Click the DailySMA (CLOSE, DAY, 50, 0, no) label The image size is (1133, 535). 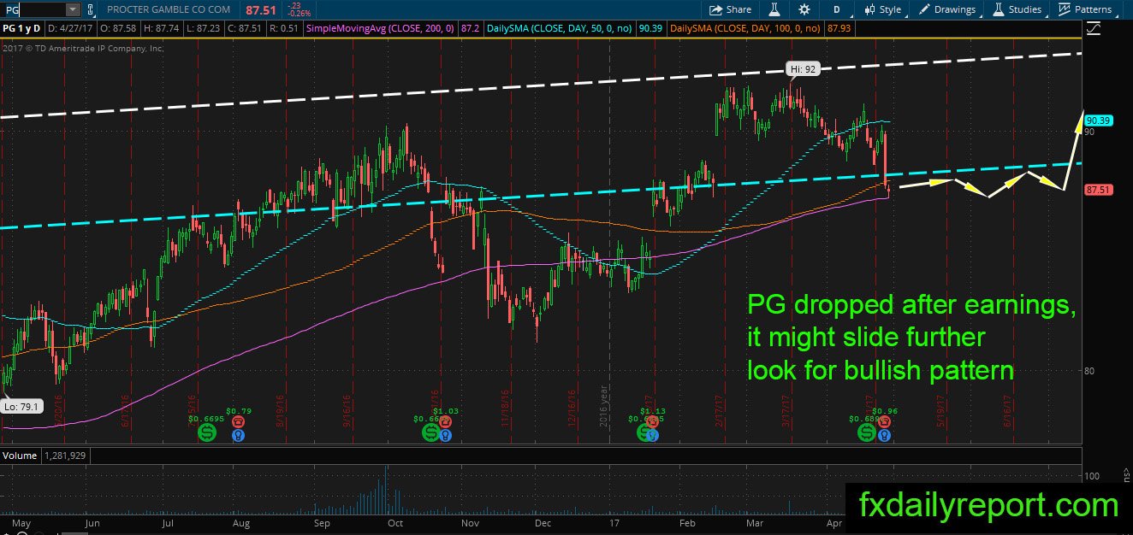[560, 29]
